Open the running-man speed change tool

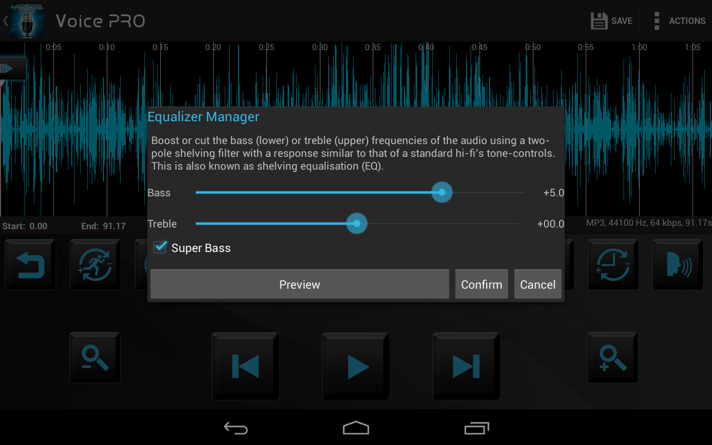click(95, 265)
